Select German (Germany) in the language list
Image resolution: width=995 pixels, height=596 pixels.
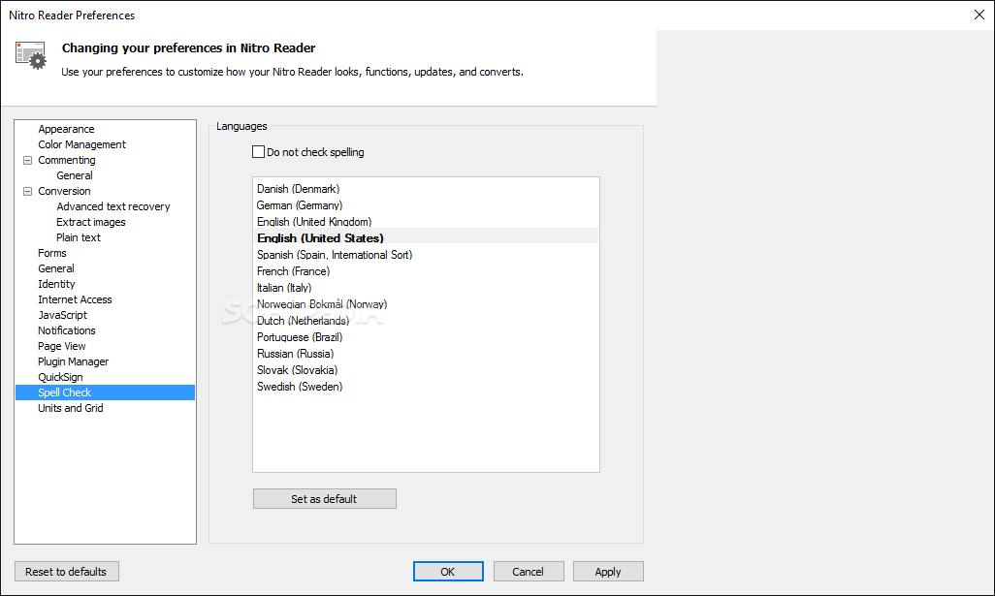[299, 205]
